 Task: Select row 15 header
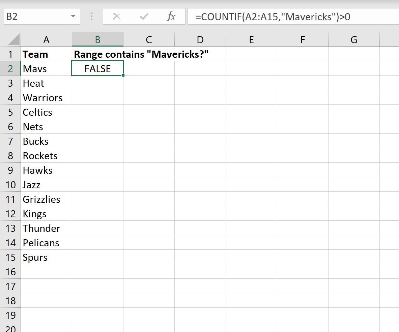click(x=10, y=257)
